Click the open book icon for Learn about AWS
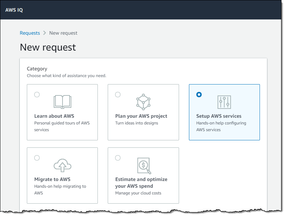Screen dimensions: 285x216 (63, 102)
